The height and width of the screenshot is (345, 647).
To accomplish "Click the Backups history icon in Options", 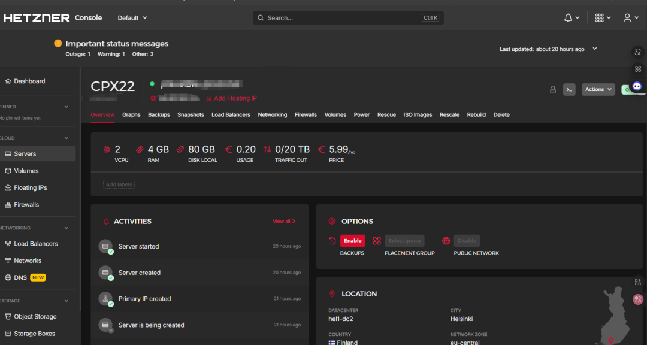I will click(332, 241).
